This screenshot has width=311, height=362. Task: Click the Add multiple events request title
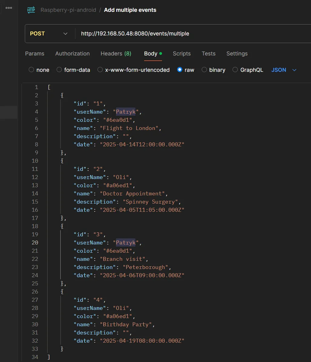point(130,10)
